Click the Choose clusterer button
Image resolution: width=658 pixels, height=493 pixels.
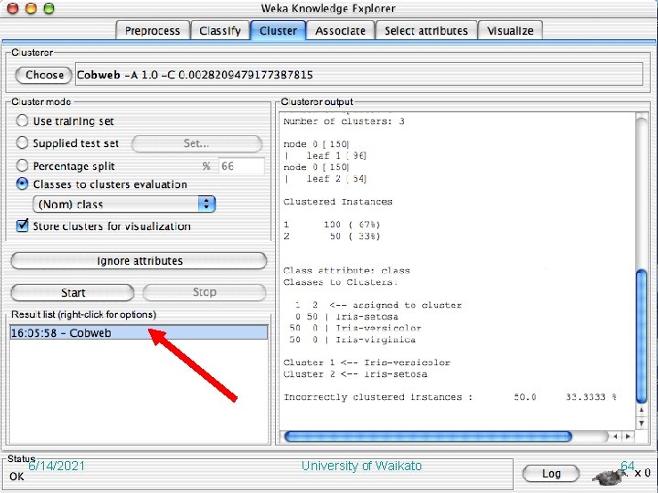(x=44, y=75)
